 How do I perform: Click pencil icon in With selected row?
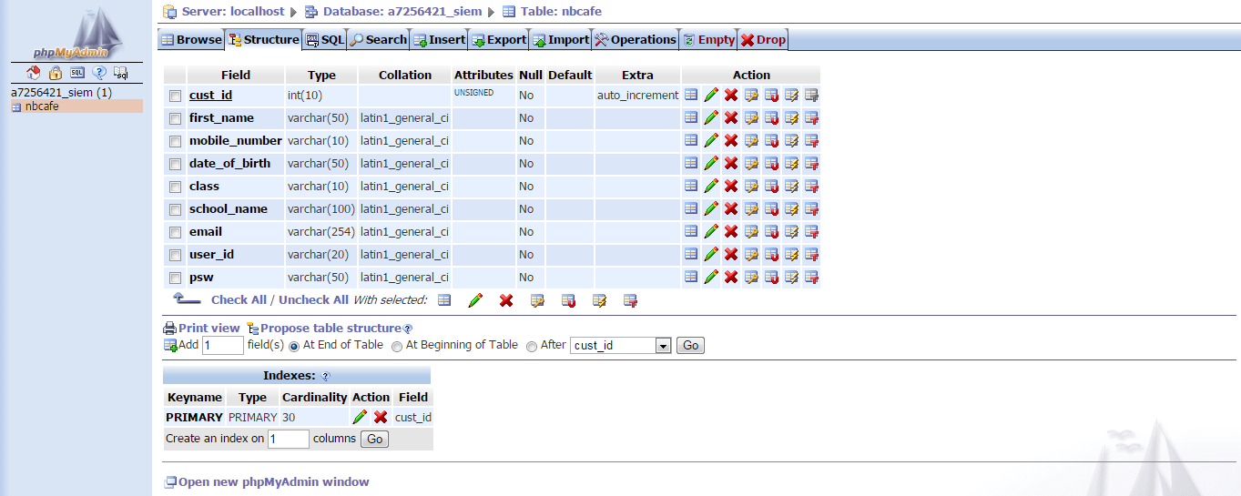click(475, 300)
